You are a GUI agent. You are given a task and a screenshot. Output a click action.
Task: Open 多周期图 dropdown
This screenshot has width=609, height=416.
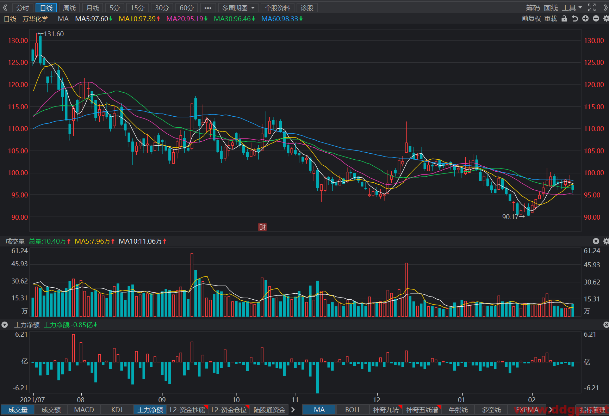click(238, 8)
